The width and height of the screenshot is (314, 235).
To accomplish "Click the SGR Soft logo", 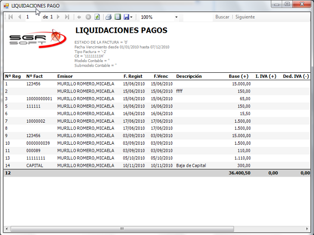I will 38,39.
